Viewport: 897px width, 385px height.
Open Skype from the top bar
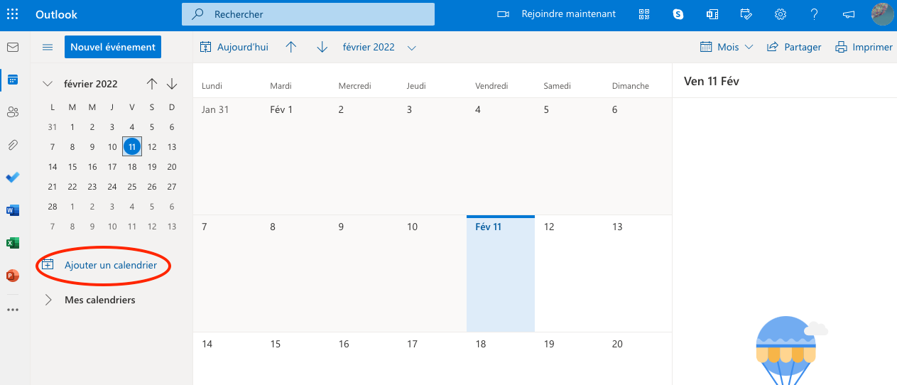click(678, 14)
